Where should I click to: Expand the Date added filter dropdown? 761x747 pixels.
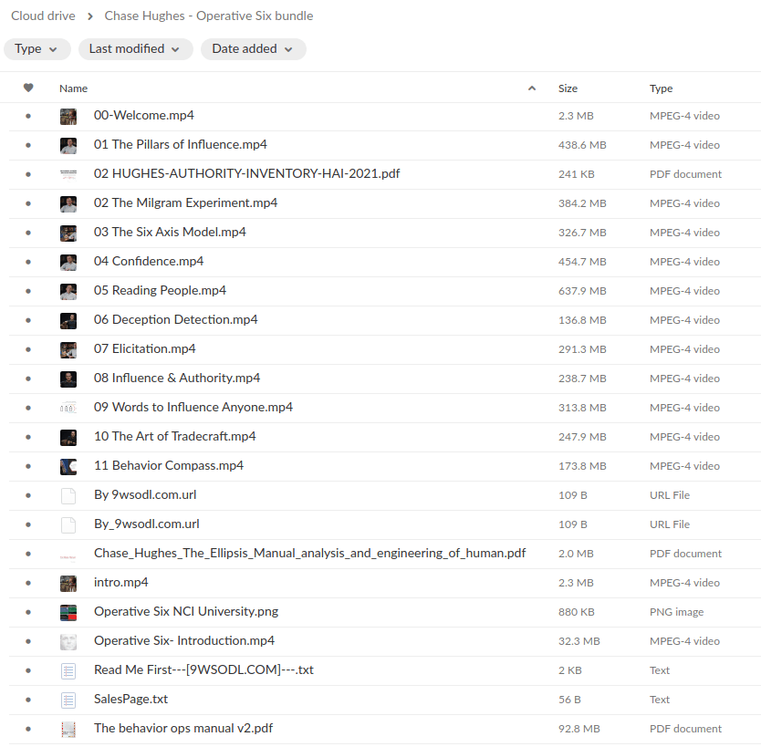pyautogui.click(x=253, y=49)
